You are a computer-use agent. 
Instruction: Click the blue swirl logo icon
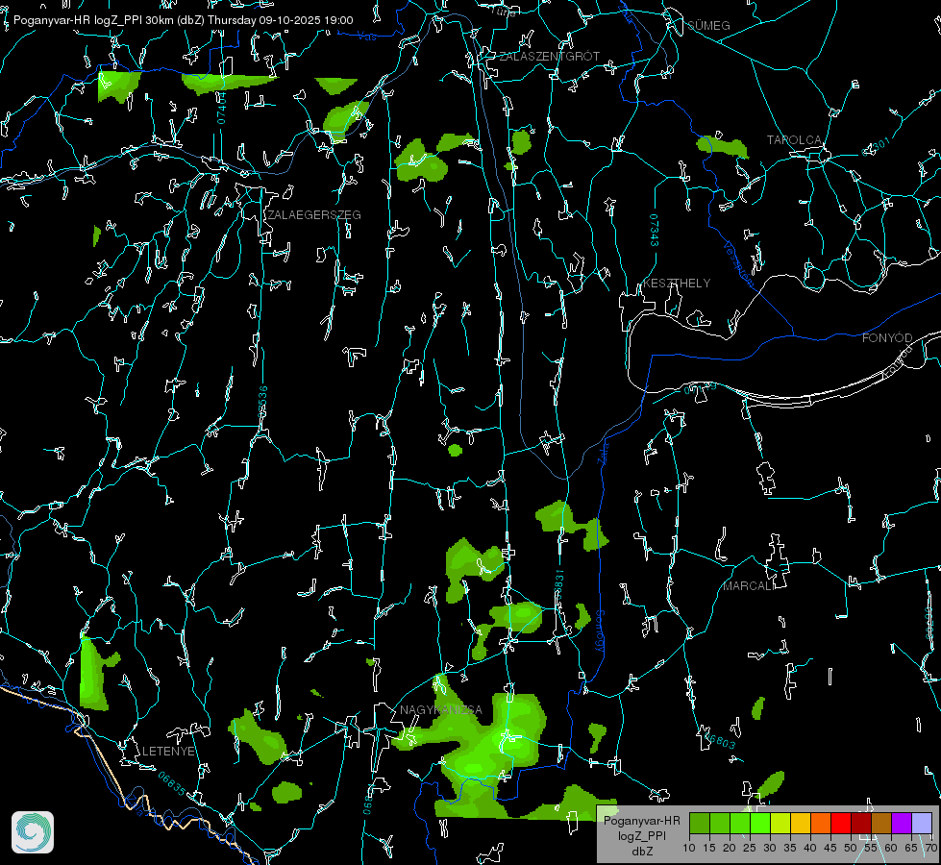pos(33,832)
